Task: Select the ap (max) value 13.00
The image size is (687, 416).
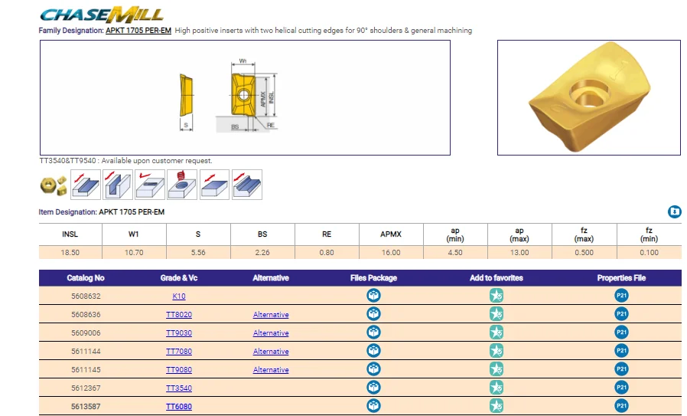Action: point(519,253)
